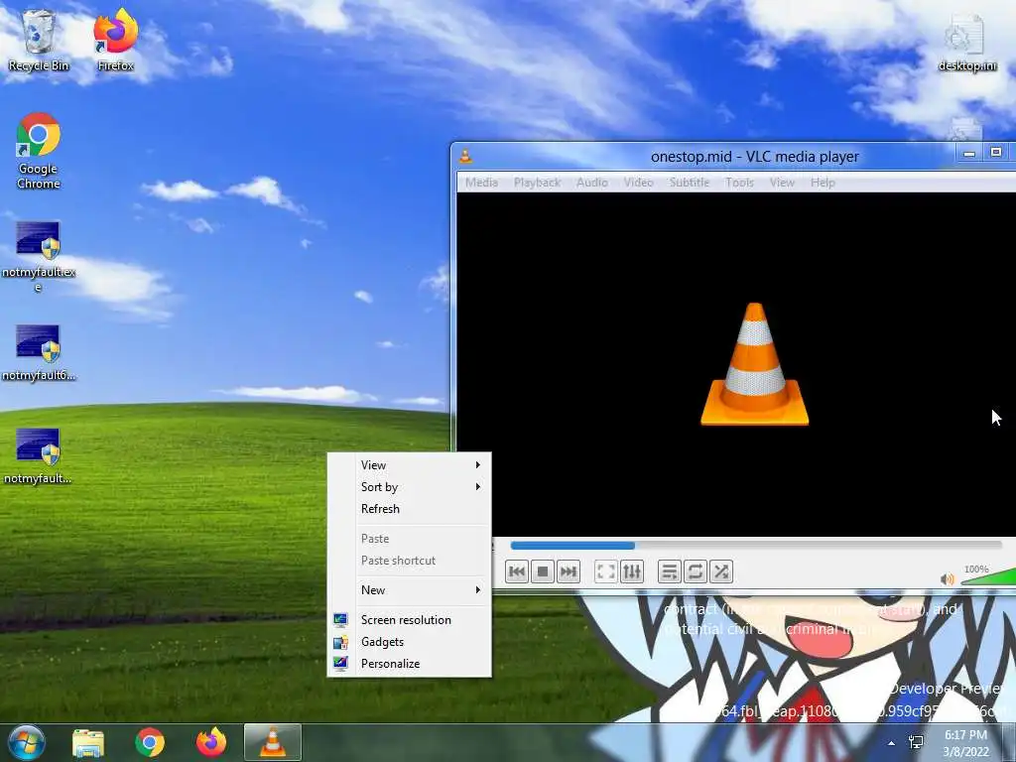
Task: Maximize the VLC window
Action: (x=996, y=152)
